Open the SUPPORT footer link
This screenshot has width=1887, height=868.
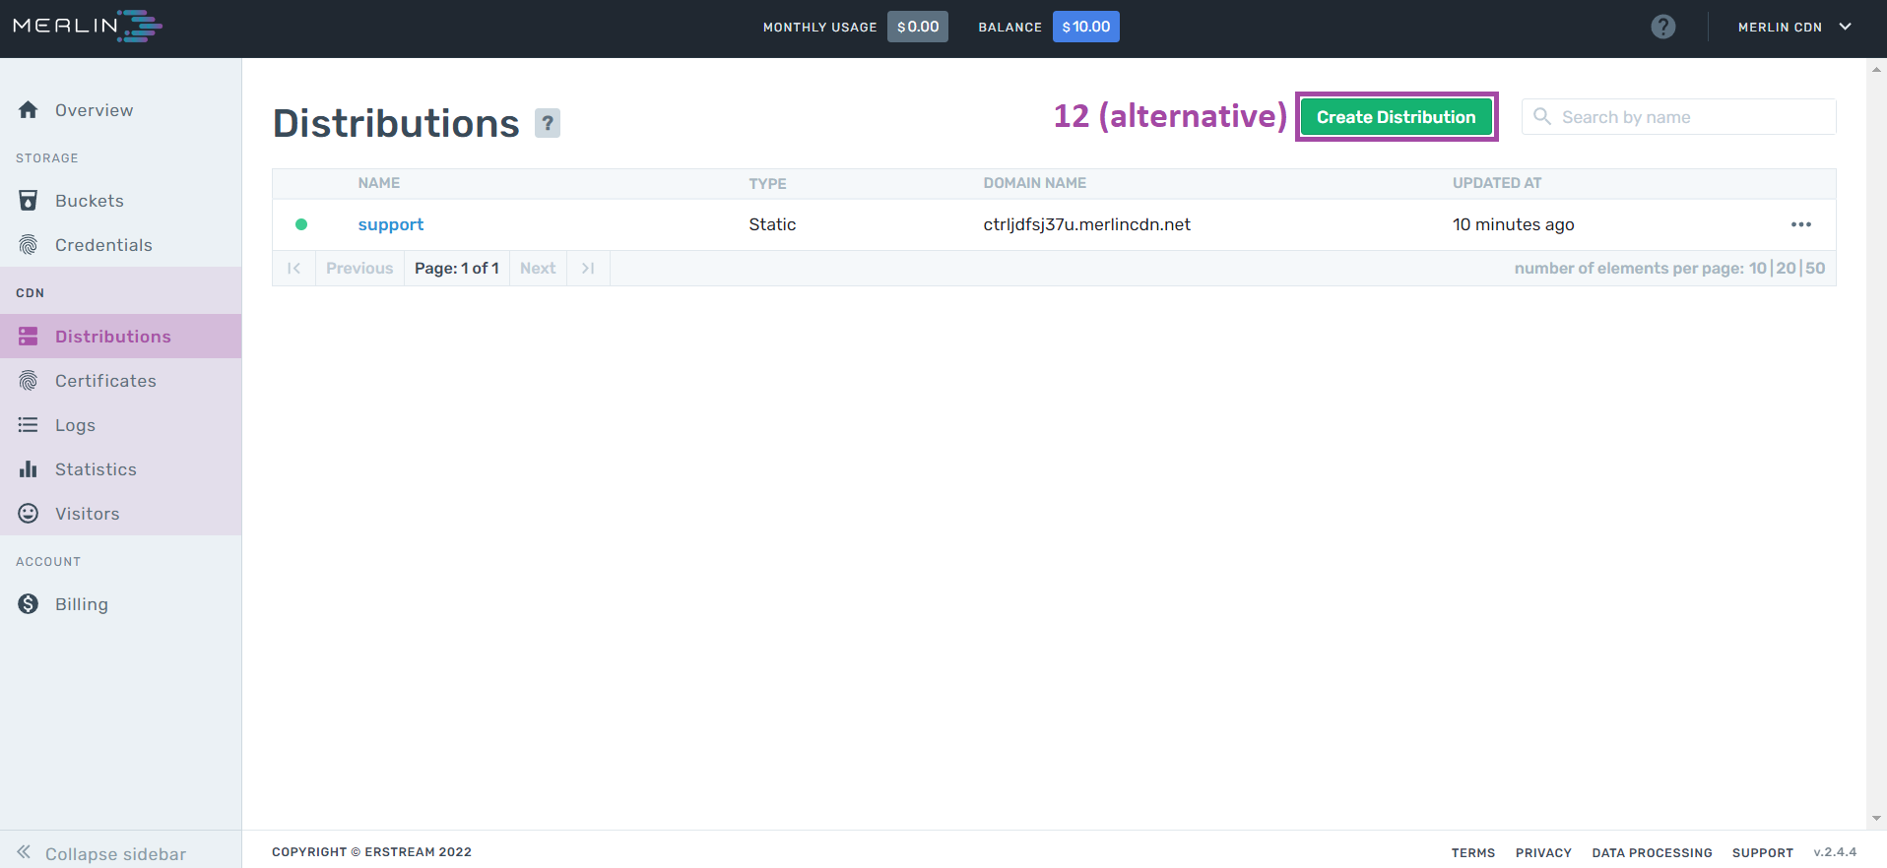1763,853
